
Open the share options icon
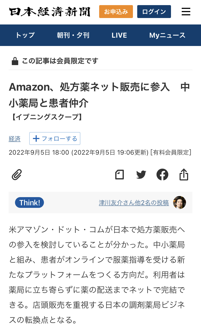pyautogui.click(x=184, y=174)
